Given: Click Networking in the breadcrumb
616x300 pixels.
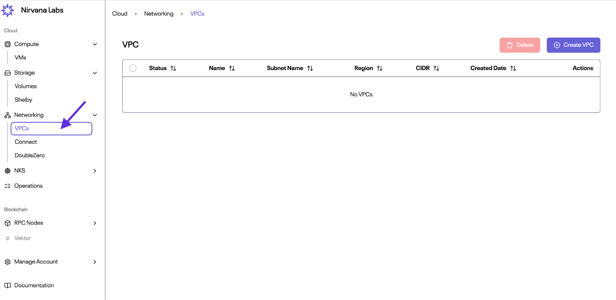Looking at the screenshot, I should (159, 13).
